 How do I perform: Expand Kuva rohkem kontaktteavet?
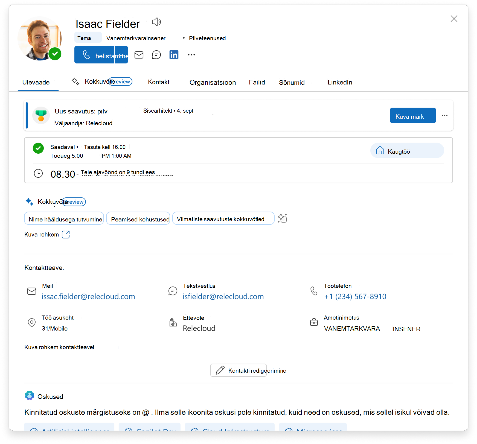point(59,347)
